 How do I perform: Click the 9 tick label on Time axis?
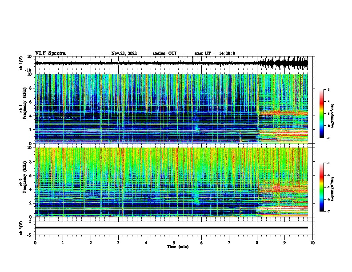284,243
